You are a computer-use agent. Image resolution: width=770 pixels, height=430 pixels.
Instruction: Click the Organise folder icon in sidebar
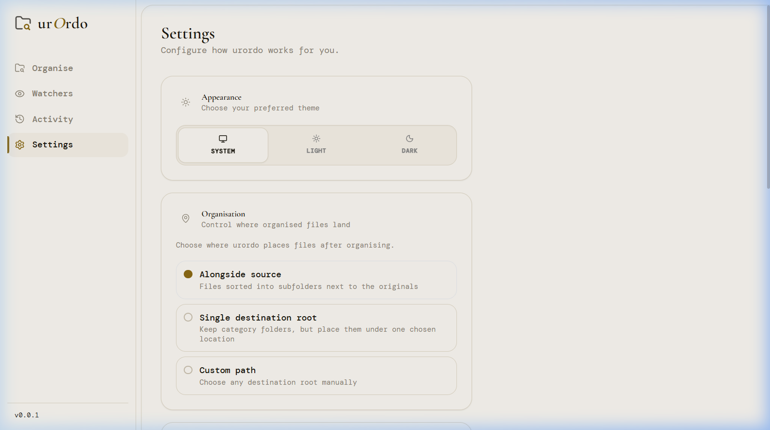pyautogui.click(x=19, y=68)
